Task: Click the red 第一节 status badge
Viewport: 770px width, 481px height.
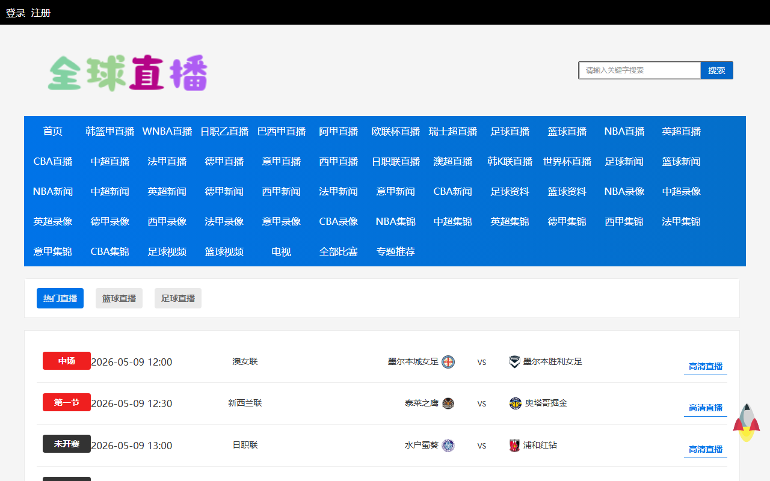Action: tap(67, 402)
